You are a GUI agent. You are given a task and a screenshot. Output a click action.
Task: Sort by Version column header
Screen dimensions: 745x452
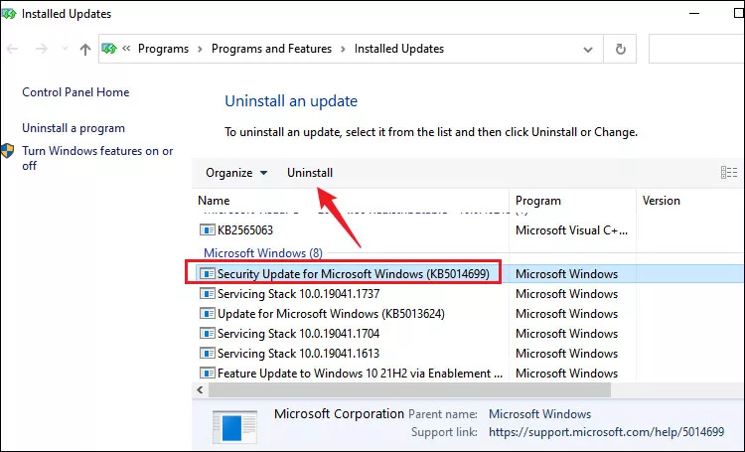tap(662, 201)
